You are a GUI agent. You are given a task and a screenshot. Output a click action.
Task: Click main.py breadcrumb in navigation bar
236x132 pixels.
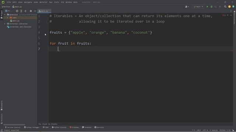coord(17,7)
